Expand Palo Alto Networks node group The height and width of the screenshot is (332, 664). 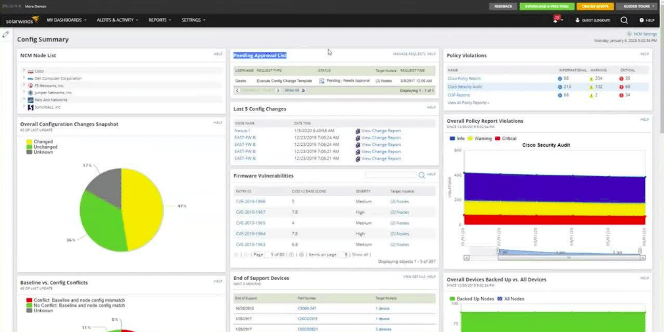coord(24,99)
